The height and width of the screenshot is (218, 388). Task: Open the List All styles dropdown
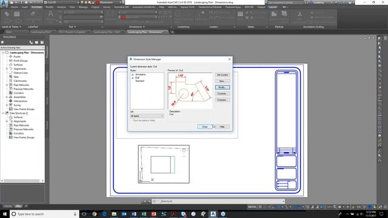tap(147, 116)
